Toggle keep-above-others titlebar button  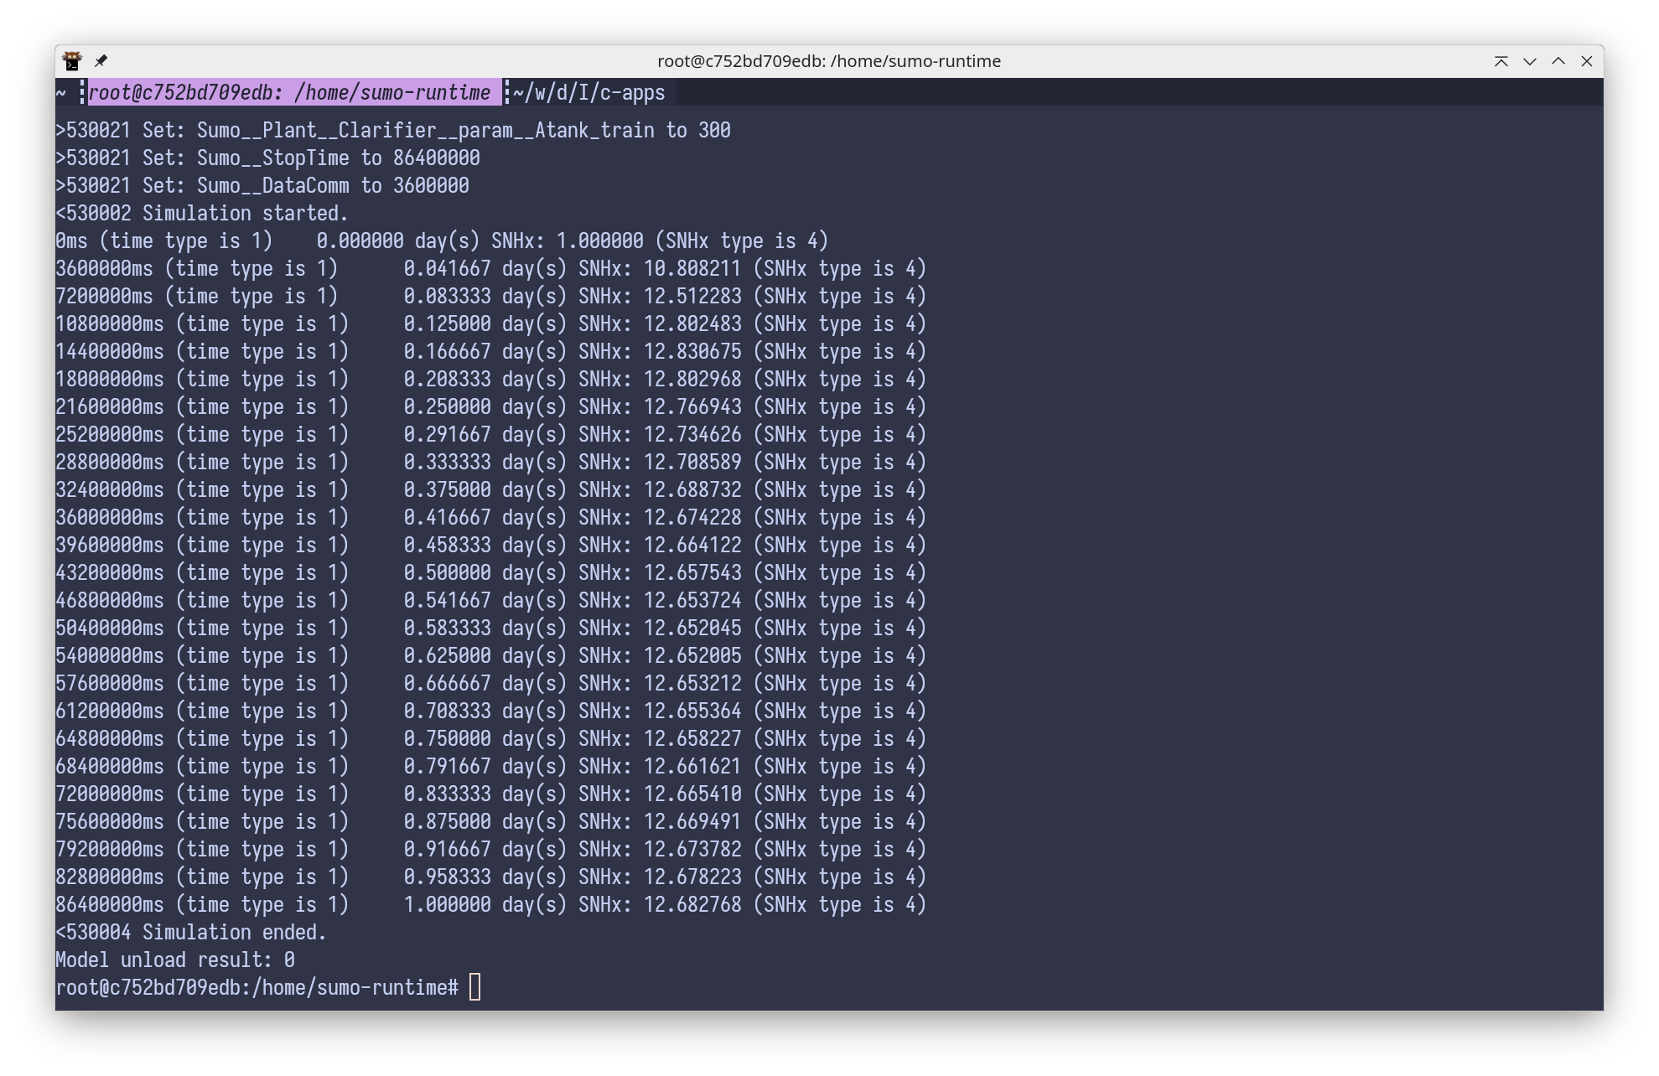pyautogui.click(x=1501, y=61)
